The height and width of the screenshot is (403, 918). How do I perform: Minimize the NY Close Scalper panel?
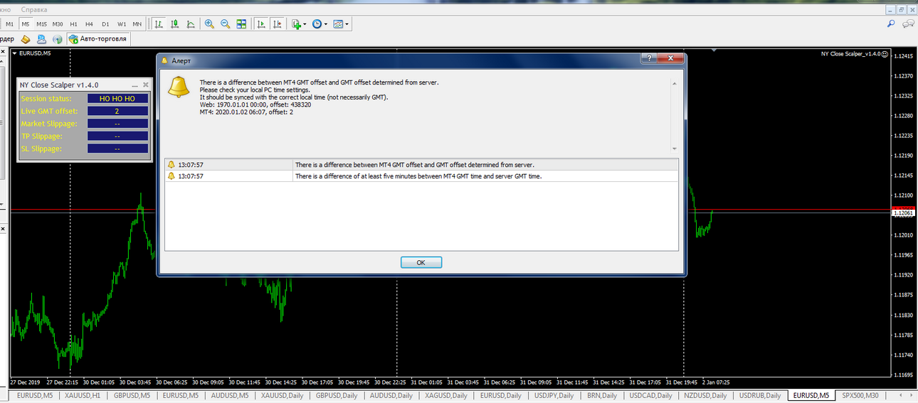(135, 85)
